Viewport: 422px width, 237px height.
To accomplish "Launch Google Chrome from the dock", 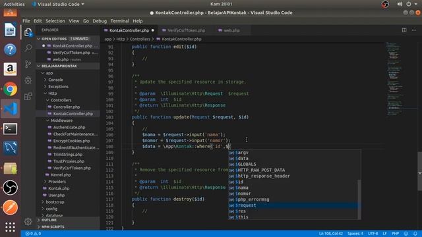I will point(11,90).
